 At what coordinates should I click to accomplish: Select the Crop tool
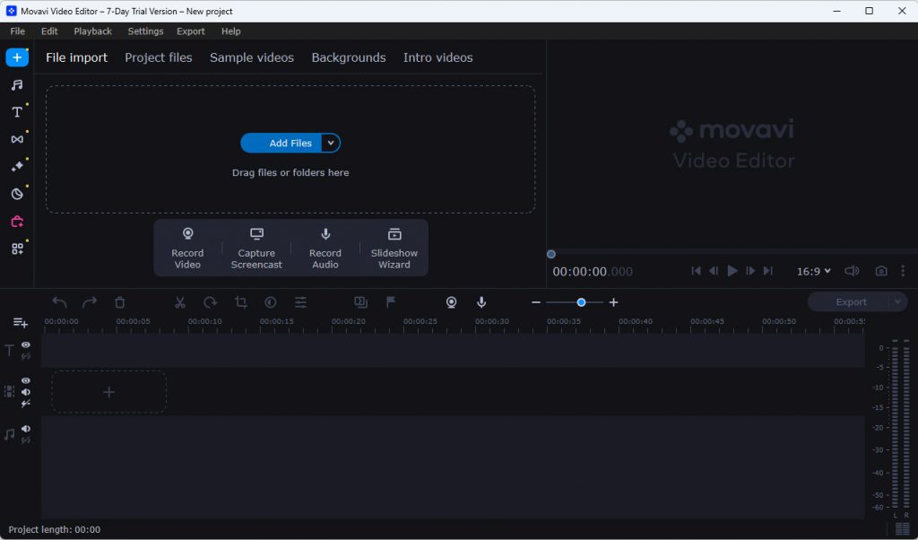click(x=240, y=302)
